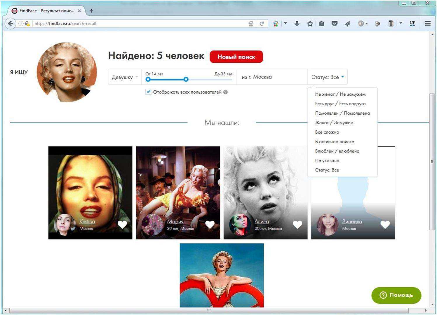Viewport: 437px width, 315px height.
Task: Open the mixed-content lock warning icon
Action: point(27,24)
